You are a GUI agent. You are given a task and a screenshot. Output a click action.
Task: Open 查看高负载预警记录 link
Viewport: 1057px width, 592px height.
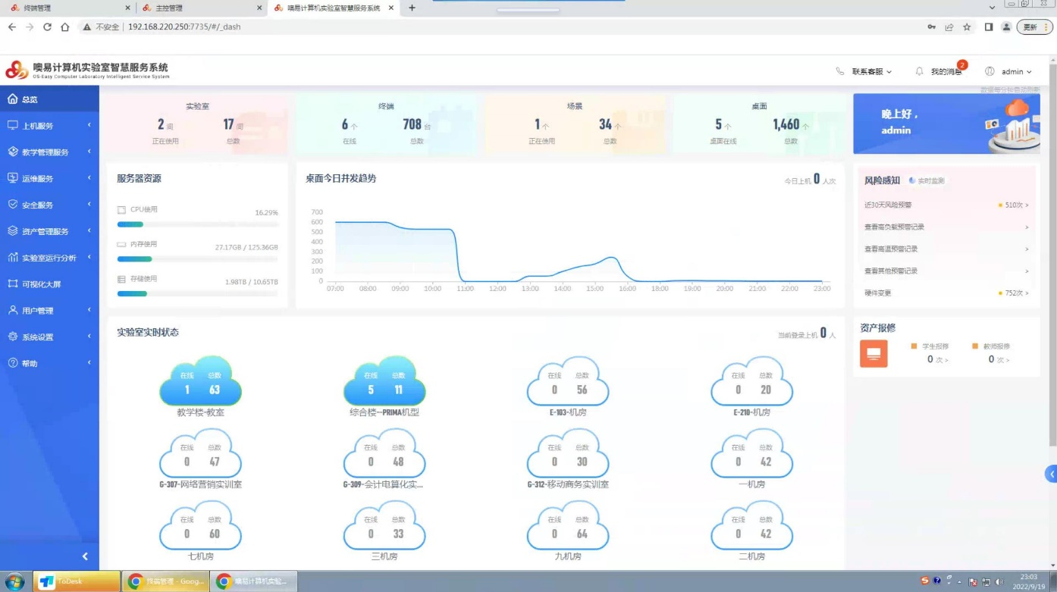click(x=895, y=227)
